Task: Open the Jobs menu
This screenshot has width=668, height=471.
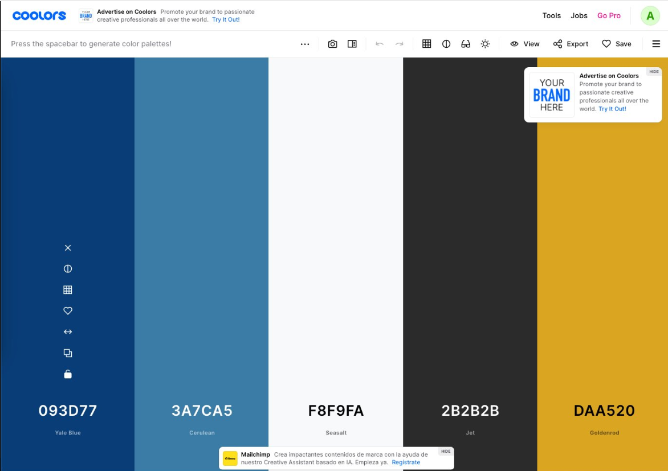Action: tap(579, 15)
